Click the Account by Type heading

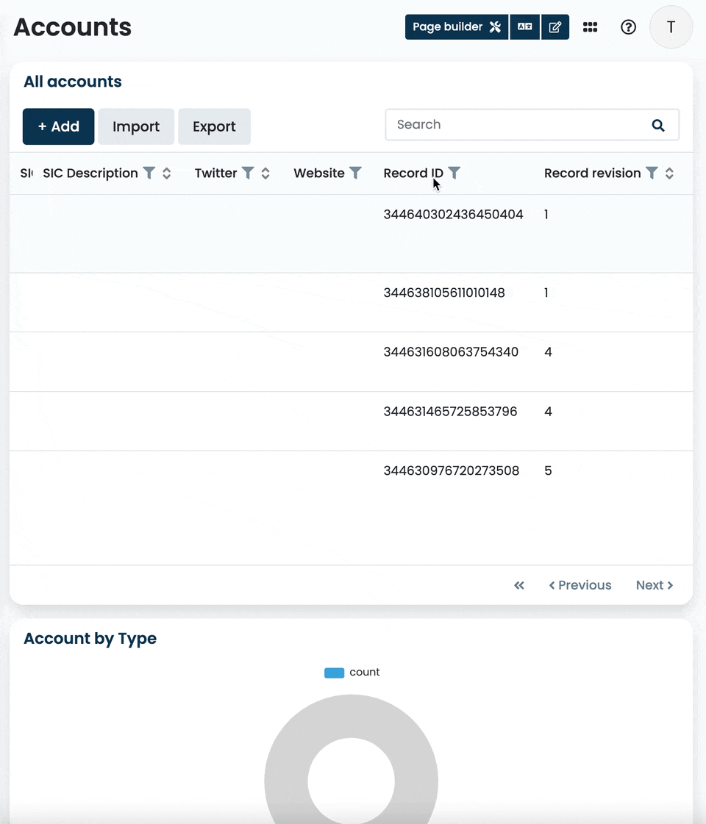tap(90, 639)
